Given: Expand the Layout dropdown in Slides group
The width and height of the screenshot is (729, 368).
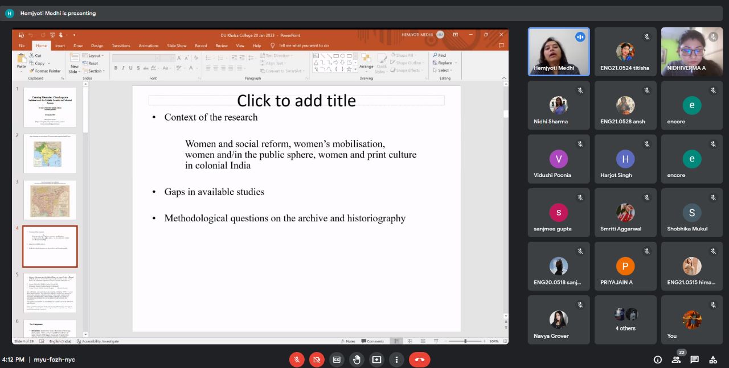Looking at the screenshot, I should pyautogui.click(x=95, y=56).
